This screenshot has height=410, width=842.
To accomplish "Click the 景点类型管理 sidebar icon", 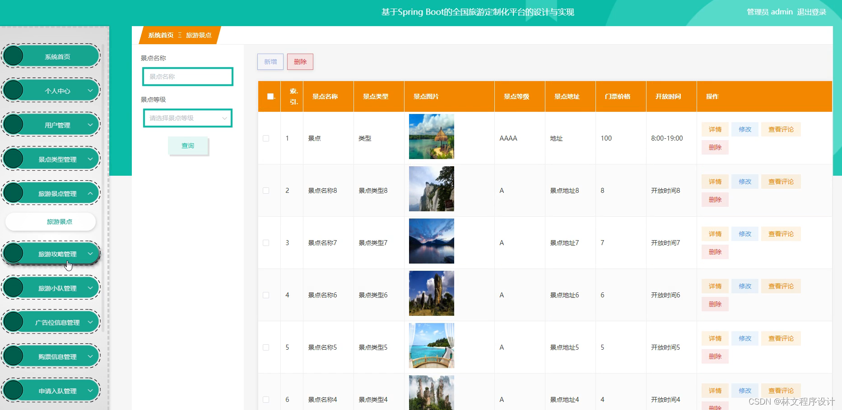I will click(14, 159).
